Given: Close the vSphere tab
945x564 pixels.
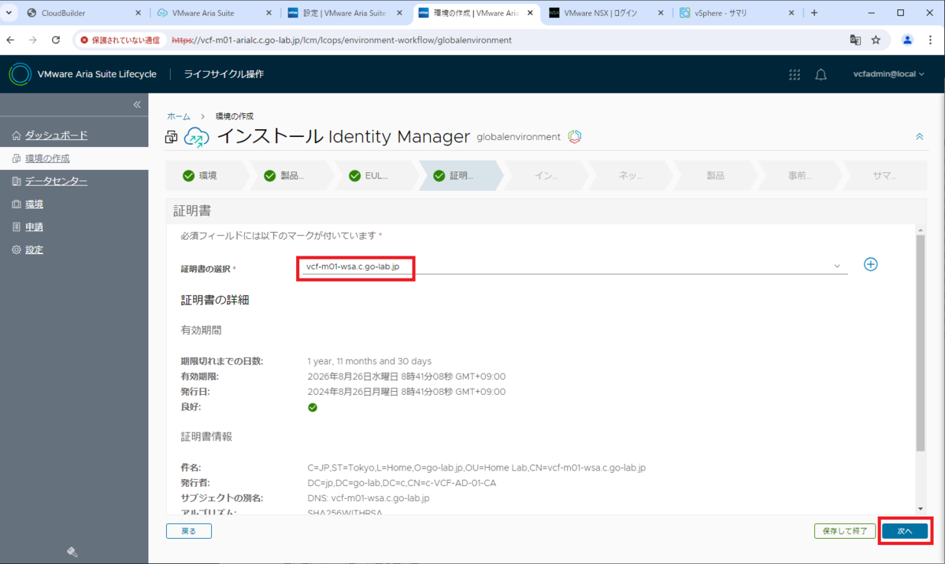Looking at the screenshot, I should [792, 13].
